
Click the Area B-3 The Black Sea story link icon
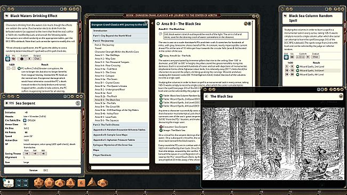[x=158, y=23]
